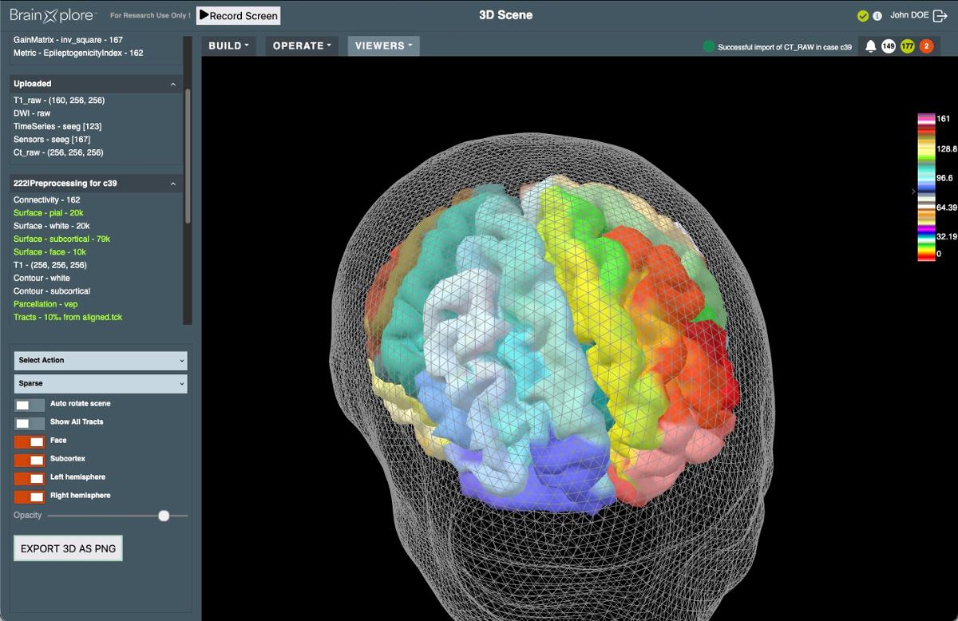Click the Record Screen button
Viewport: 958px width, 621px height.
click(238, 15)
